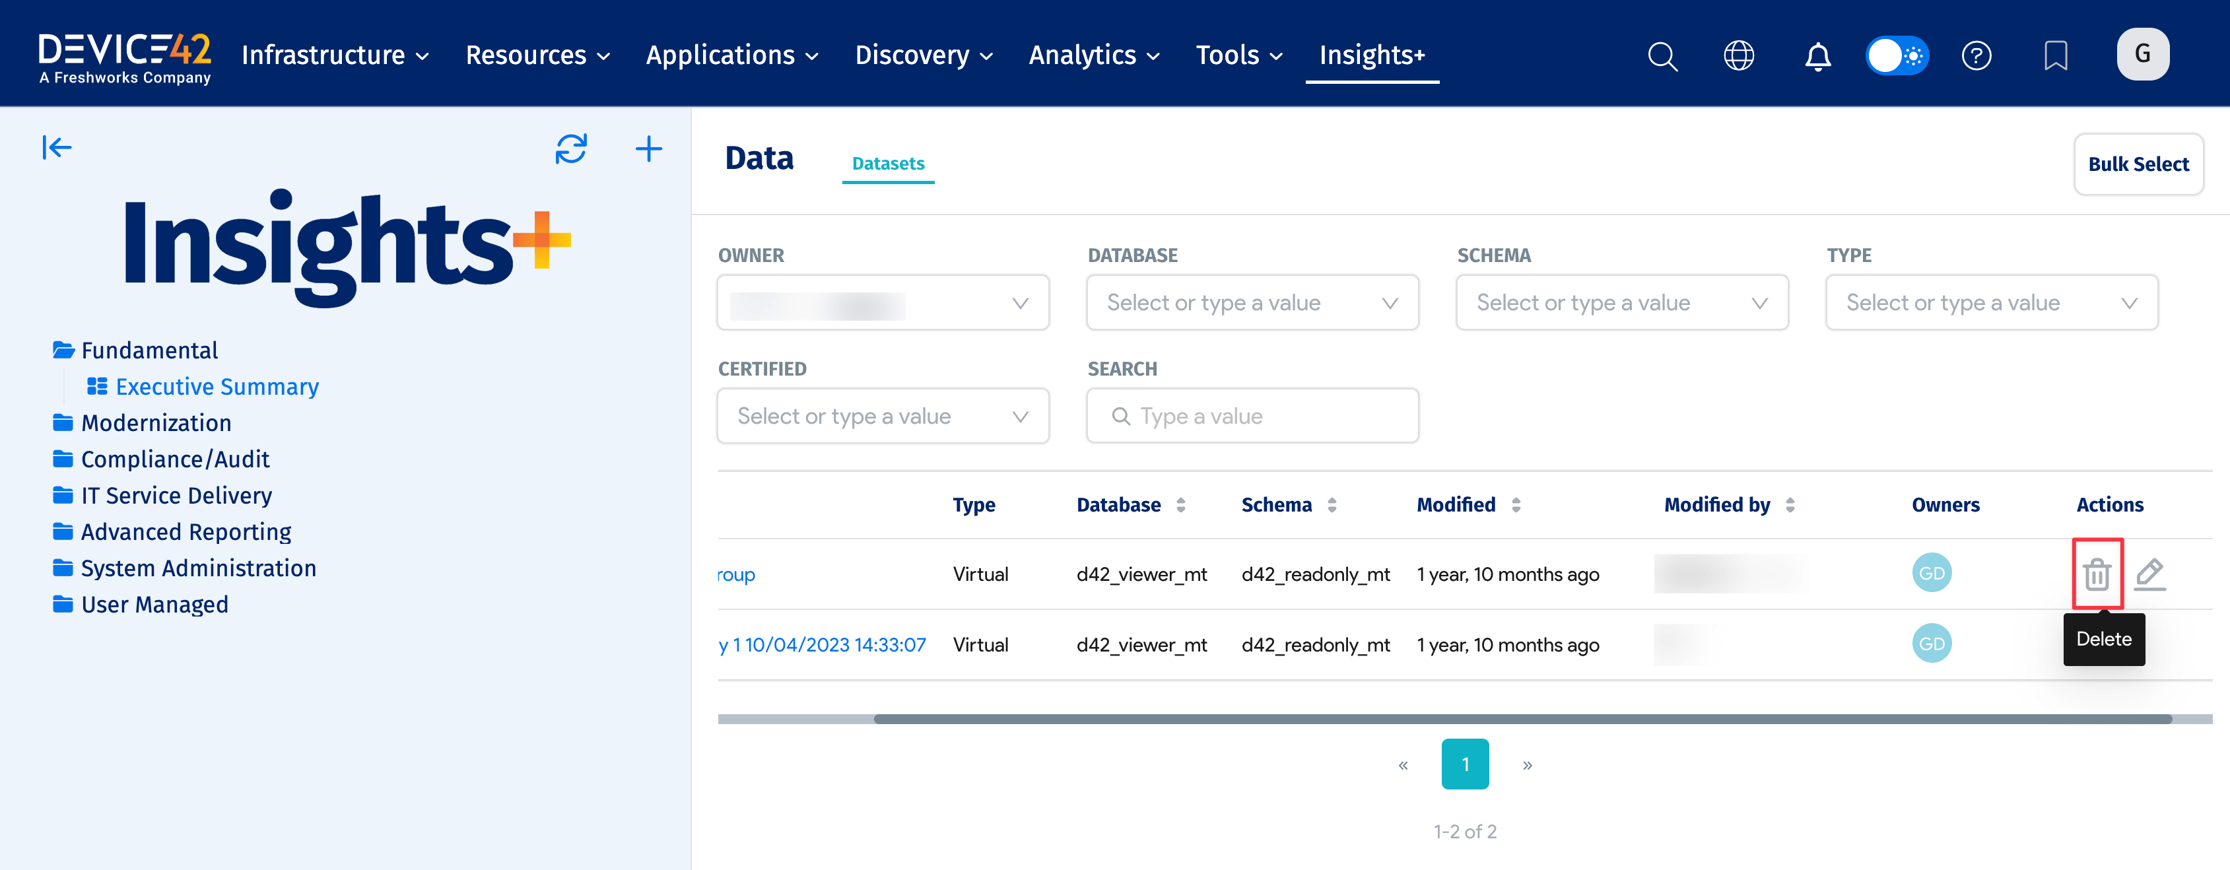This screenshot has width=2230, height=870.
Task: Click the notifications bell icon
Action: 1817,55
